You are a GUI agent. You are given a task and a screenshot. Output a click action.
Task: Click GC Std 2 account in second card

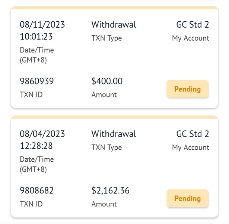click(x=193, y=134)
